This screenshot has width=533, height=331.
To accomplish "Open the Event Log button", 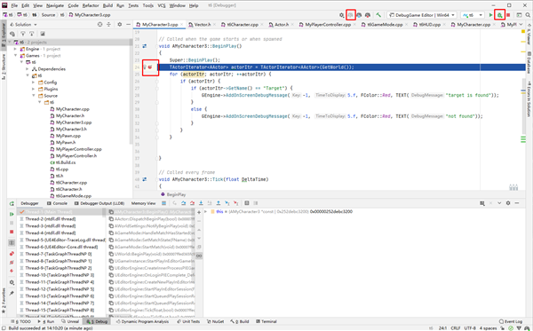I will (x=510, y=321).
